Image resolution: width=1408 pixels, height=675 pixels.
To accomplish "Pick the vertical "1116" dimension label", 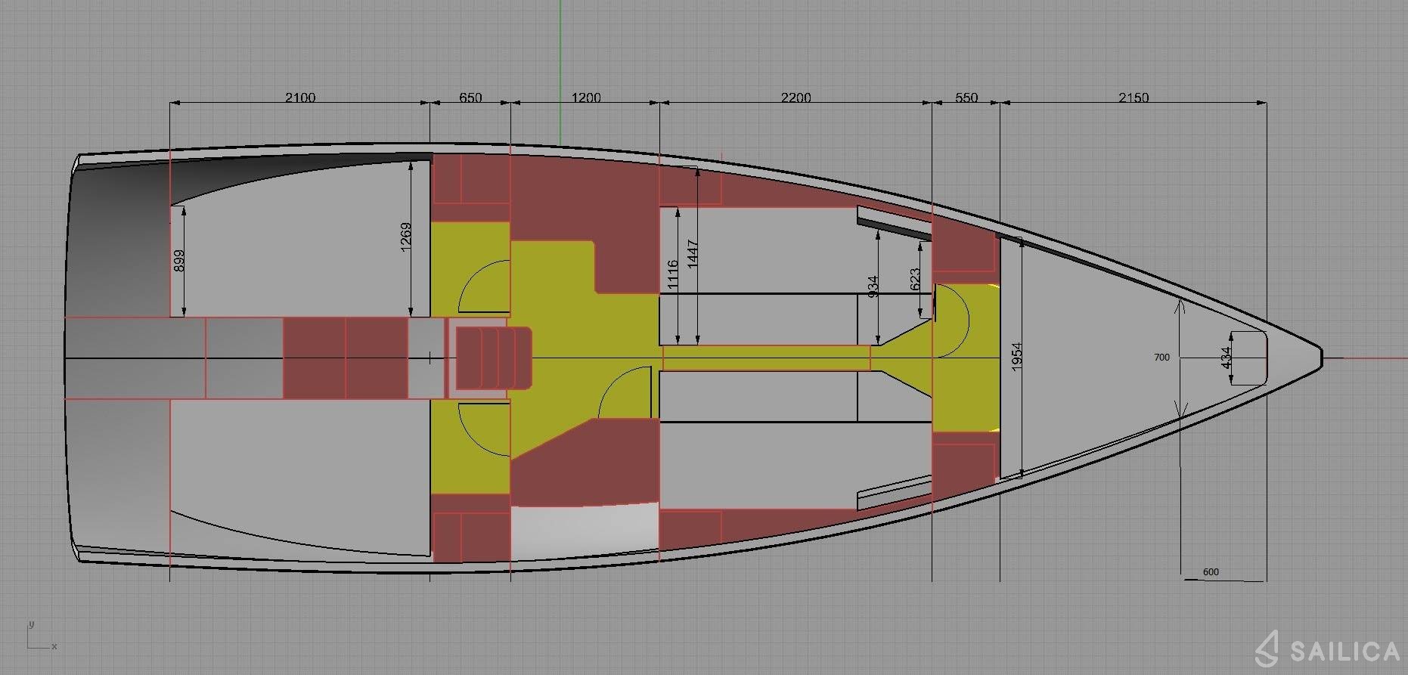I will (673, 274).
